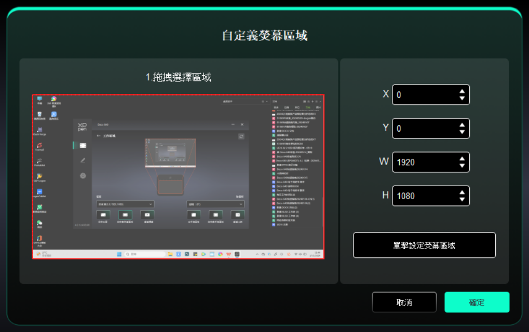
Task: Click the XP-Pen logo inside the screen preview
Action: coord(82,127)
